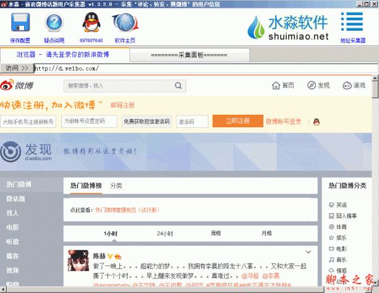Viewport: 379px width, 293px height.
Task: Select 视频 in the left sidebar
Action: point(13,270)
